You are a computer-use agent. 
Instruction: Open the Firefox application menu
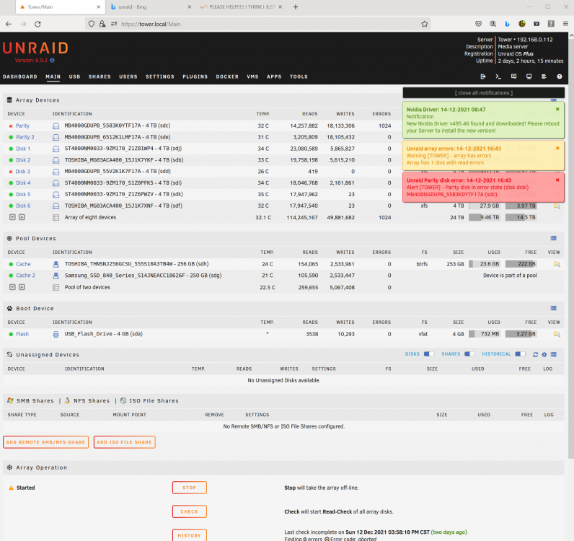click(x=565, y=24)
